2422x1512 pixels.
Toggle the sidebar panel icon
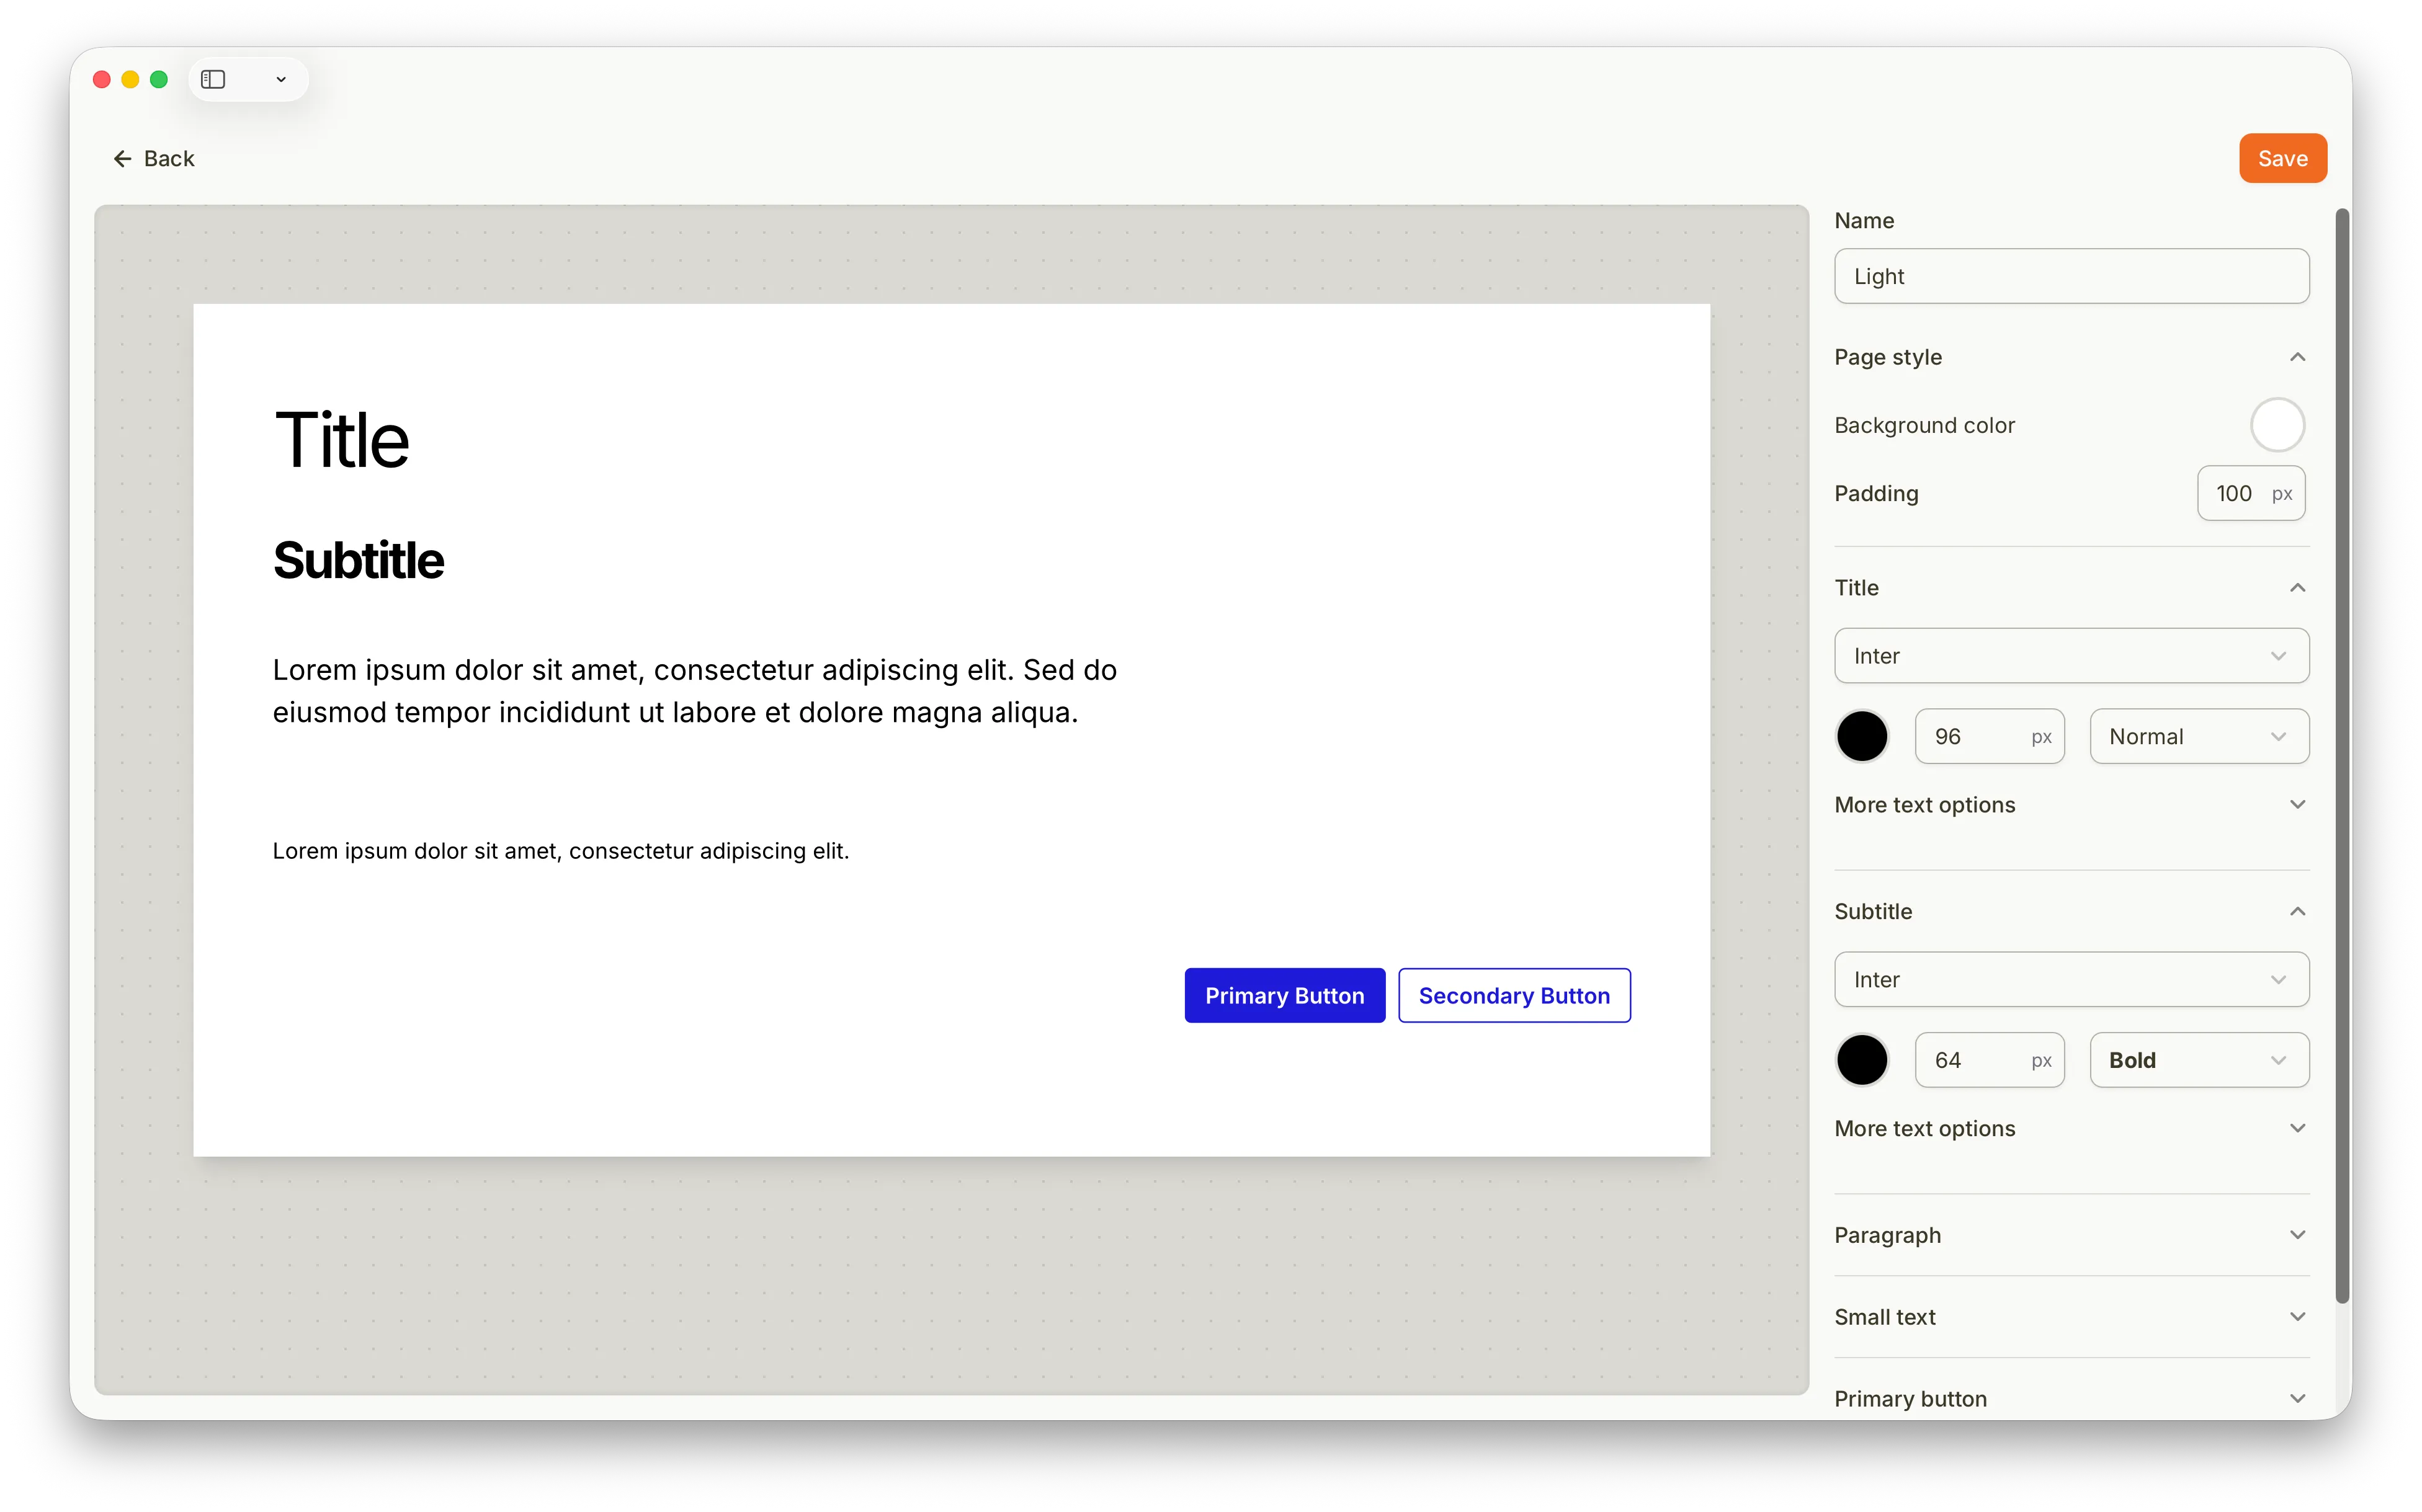click(x=213, y=79)
